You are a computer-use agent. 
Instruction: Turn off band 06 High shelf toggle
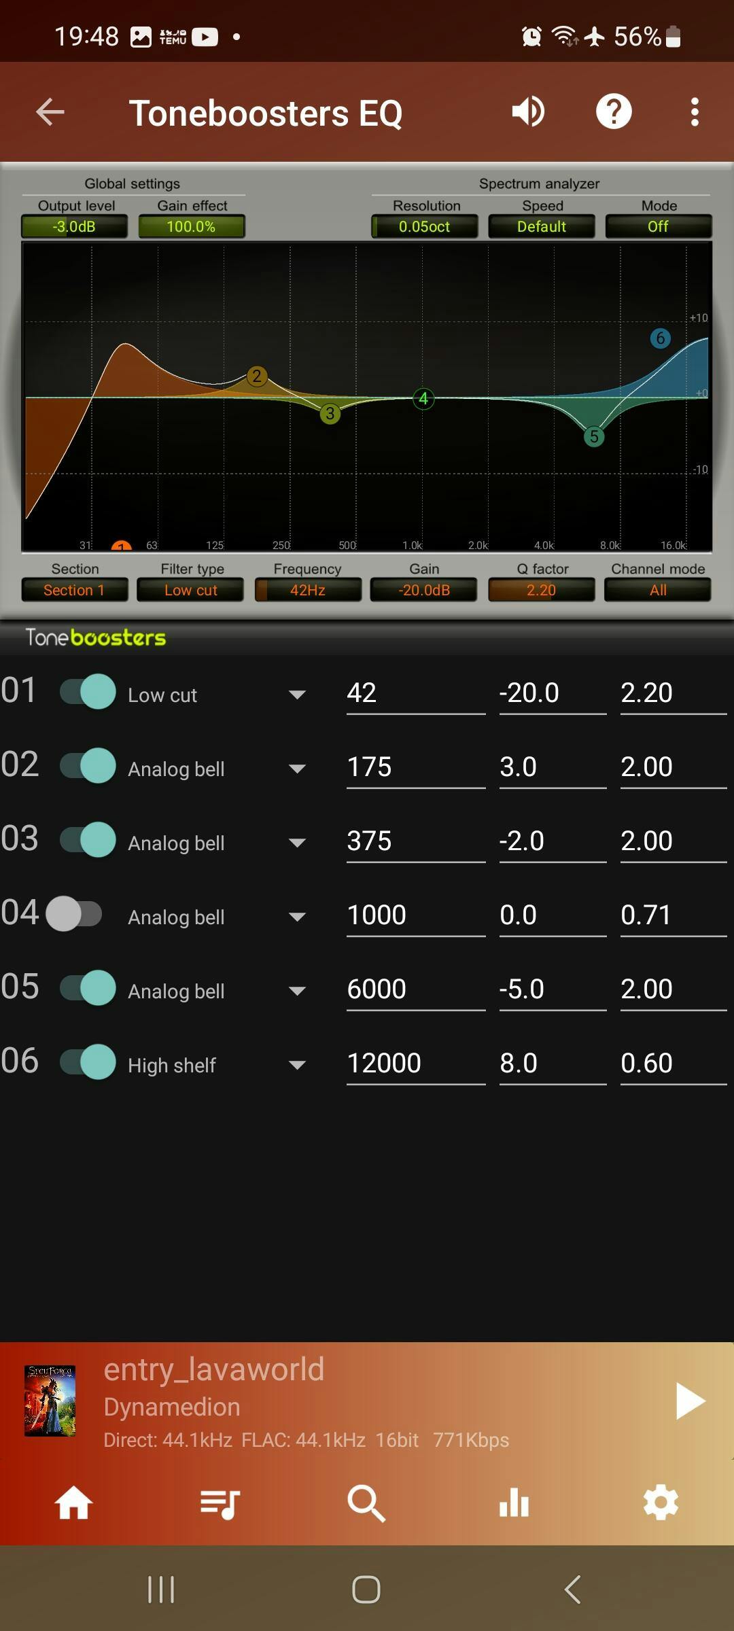click(x=88, y=1062)
